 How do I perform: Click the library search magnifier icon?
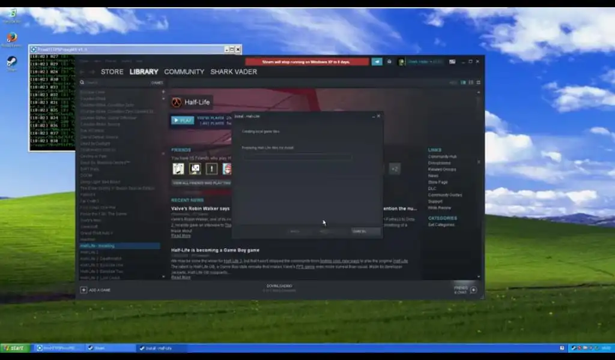82,83
